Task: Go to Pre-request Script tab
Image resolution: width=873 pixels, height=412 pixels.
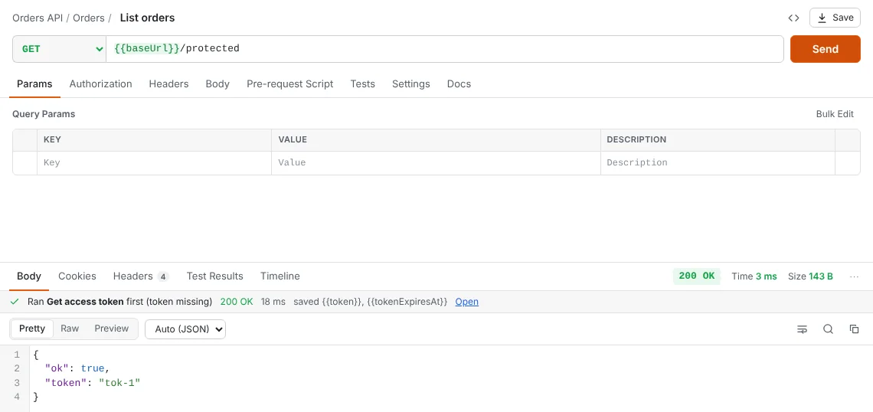Action: pyautogui.click(x=290, y=84)
